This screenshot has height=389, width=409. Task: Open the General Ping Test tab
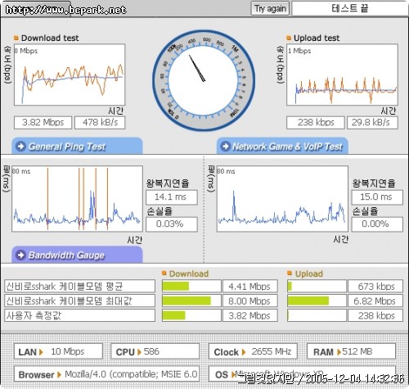[77, 147]
